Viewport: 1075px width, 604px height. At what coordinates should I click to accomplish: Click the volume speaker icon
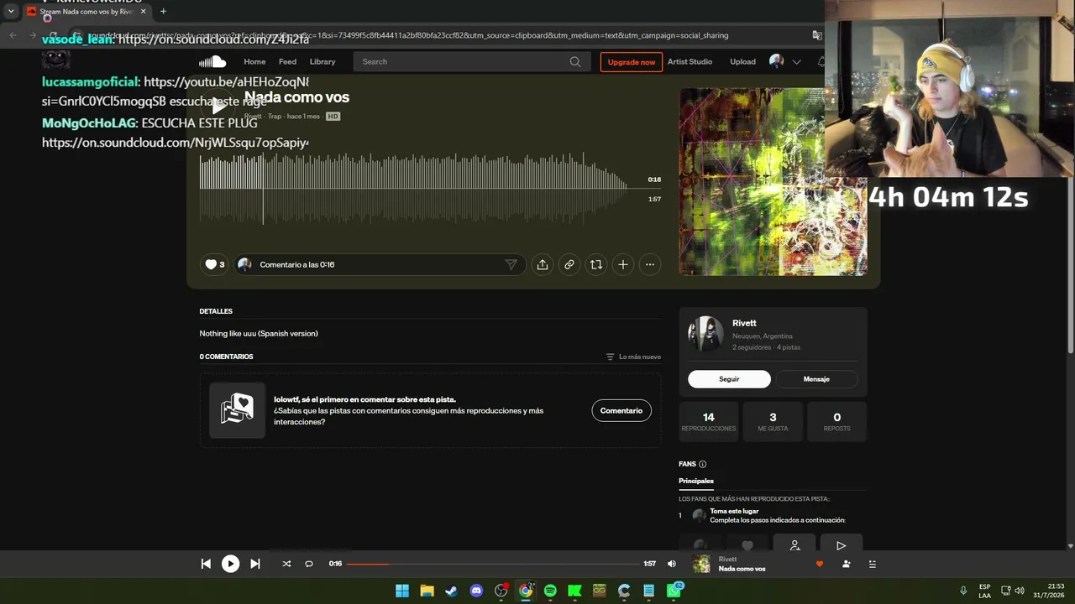671,564
